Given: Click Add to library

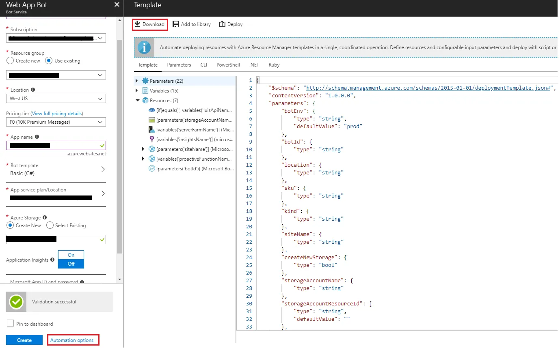Looking at the screenshot, I should tap(192, 24).
